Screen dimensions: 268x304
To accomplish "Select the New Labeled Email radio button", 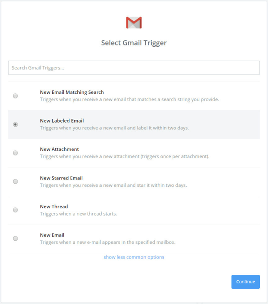I will click(x=15, y=124).
